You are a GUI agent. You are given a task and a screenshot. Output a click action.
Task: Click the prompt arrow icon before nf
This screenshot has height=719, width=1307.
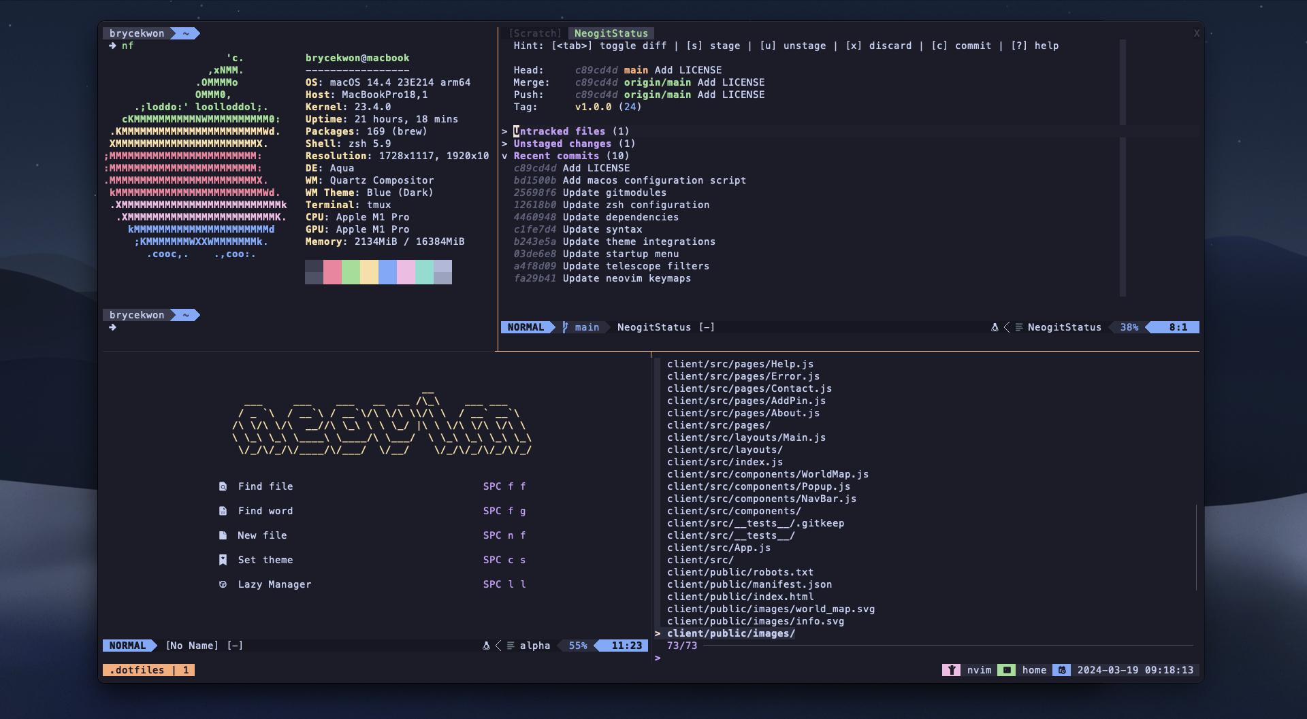point(112,46)
